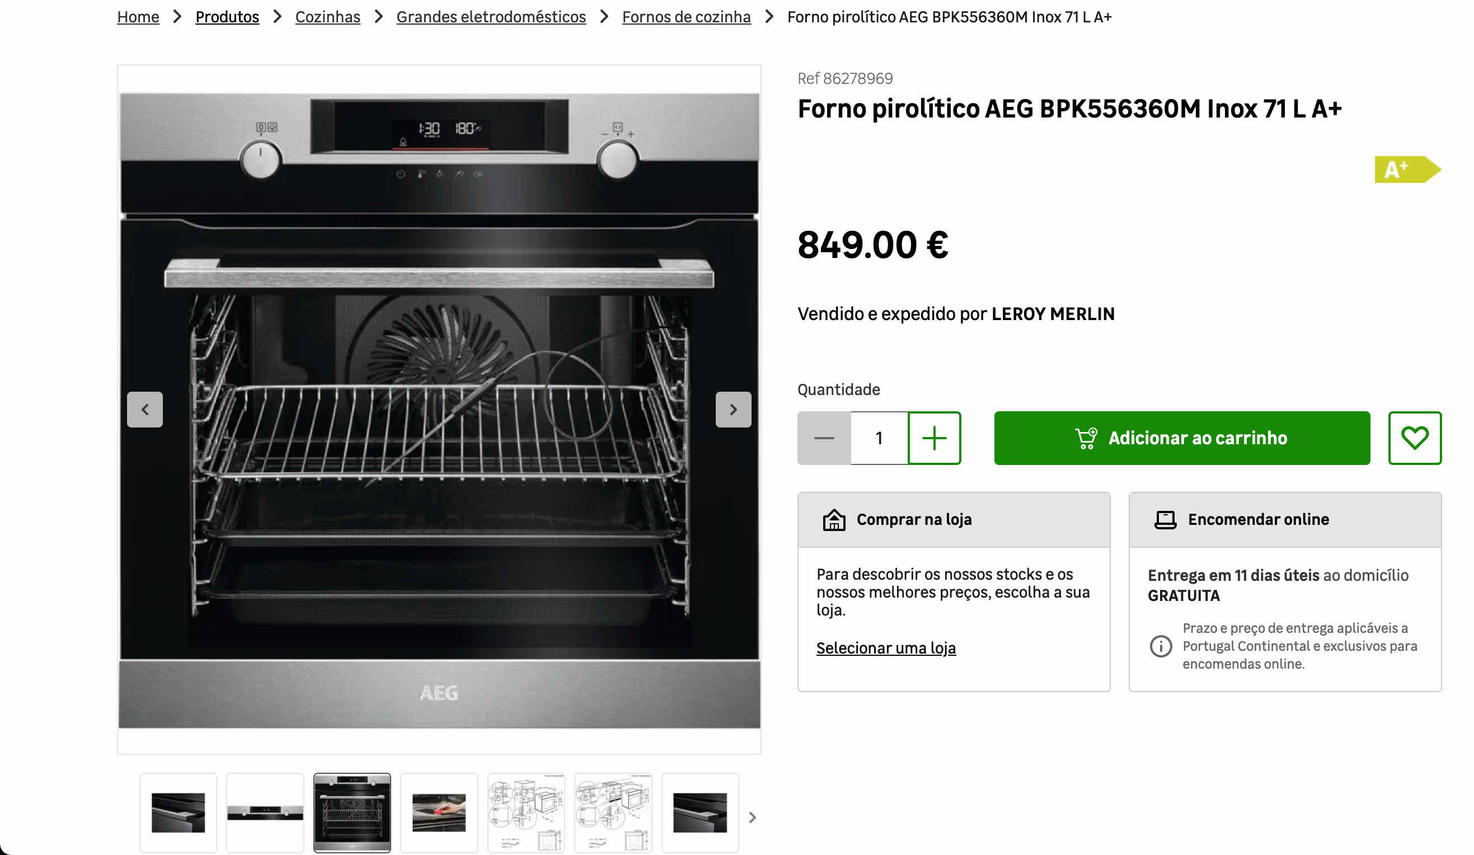Select the red cloth cleaning thumbnail
This screenshot has width=1474, height=855.
tap(439, 813)
